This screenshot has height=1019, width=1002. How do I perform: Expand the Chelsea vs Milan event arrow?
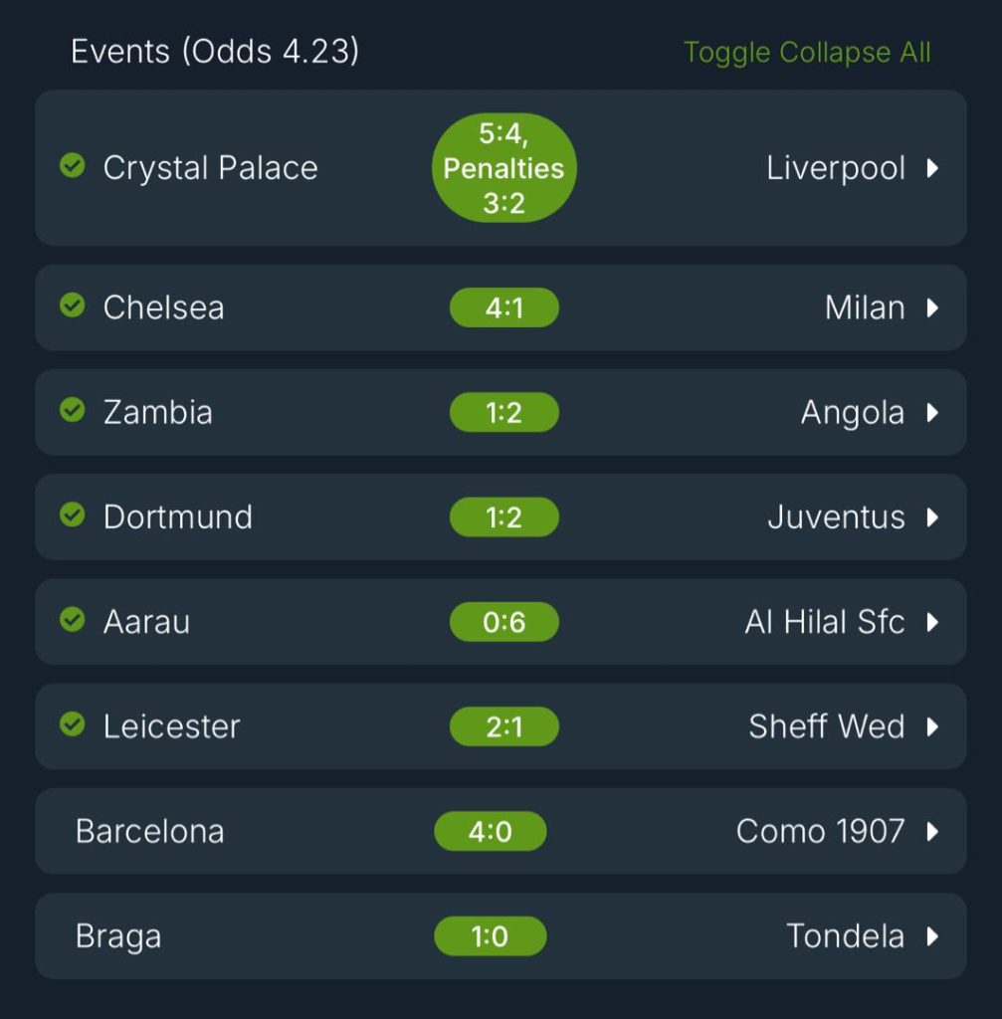click(932, 307)
